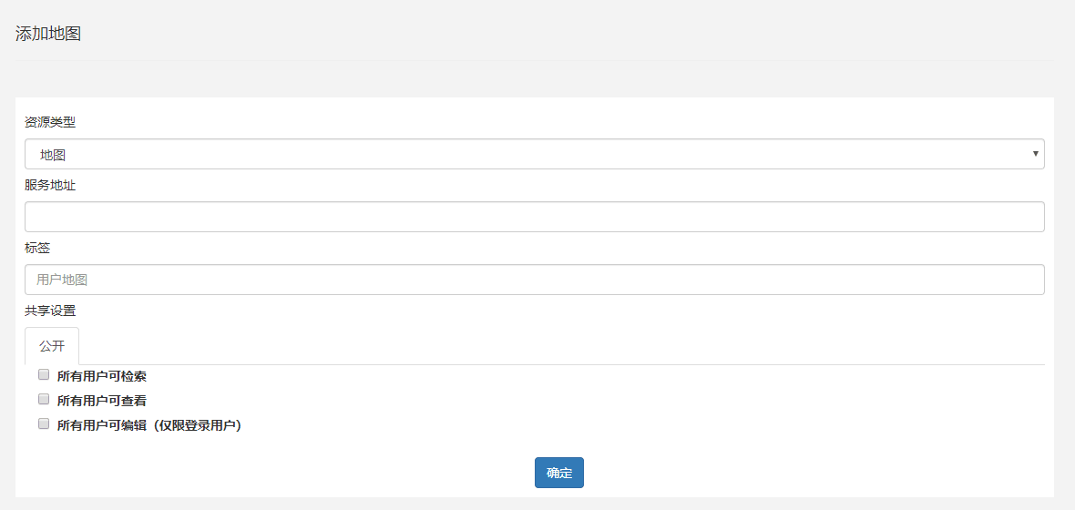The height and width of the screenshot is (510, 1075).
Task: Click the selected 地图 value text
Action: click(x=53, y=155)
